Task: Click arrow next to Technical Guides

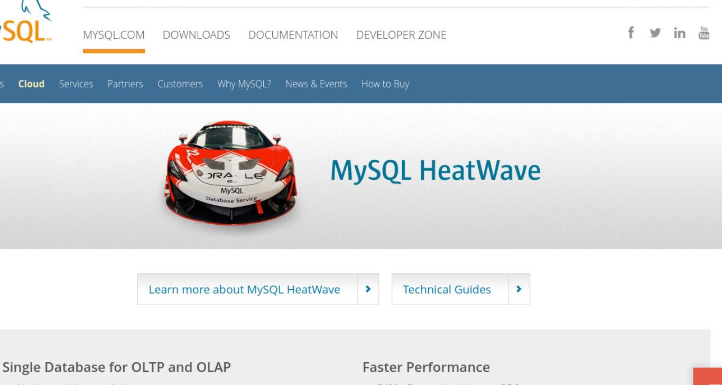Action: pyautogui.click(x=519, y=289)
